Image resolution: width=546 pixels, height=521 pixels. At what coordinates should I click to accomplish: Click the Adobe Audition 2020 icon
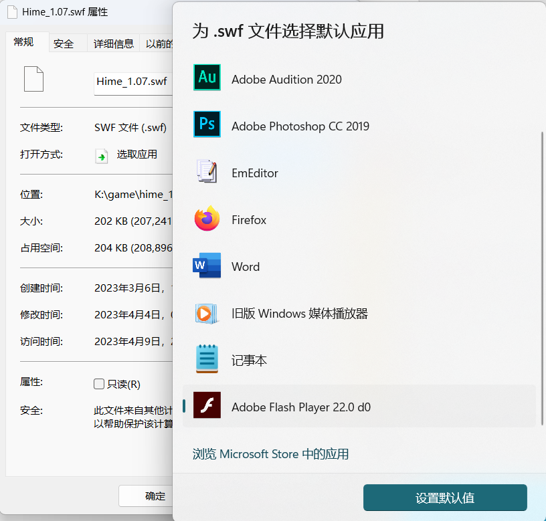pyautogui.click(x=207, y=78)
